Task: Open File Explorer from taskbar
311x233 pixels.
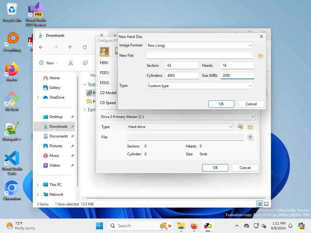Action: (181, 226)
